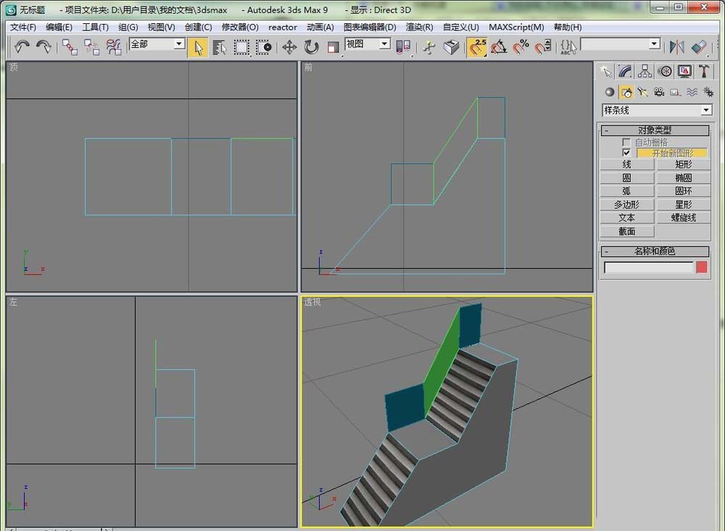725x531 pixels.
Task: Click the 截面 section button
Action: (x=627, y=231)
